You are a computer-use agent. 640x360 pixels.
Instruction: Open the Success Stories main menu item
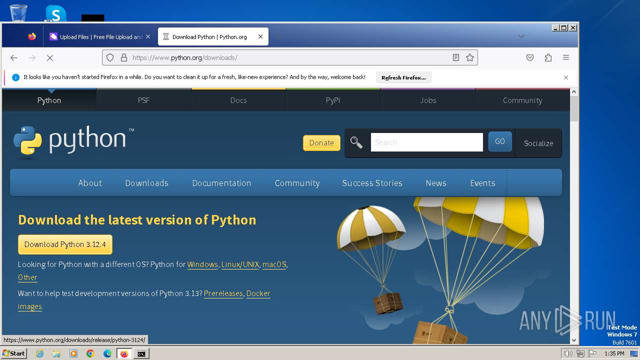[x=372, y=183]
